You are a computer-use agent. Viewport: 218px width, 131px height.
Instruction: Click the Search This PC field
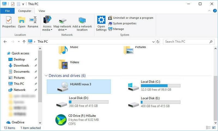point(186,42)
